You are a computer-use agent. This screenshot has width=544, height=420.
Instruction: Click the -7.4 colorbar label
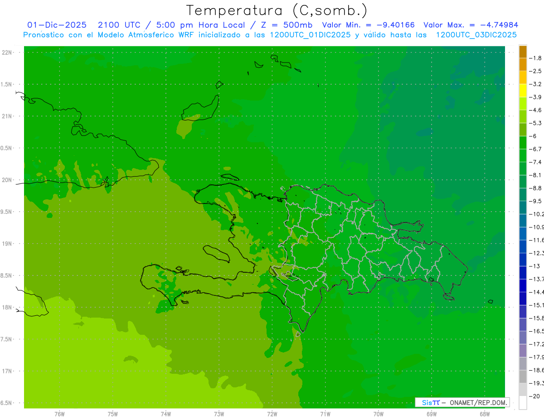click(x=535, y=162)
